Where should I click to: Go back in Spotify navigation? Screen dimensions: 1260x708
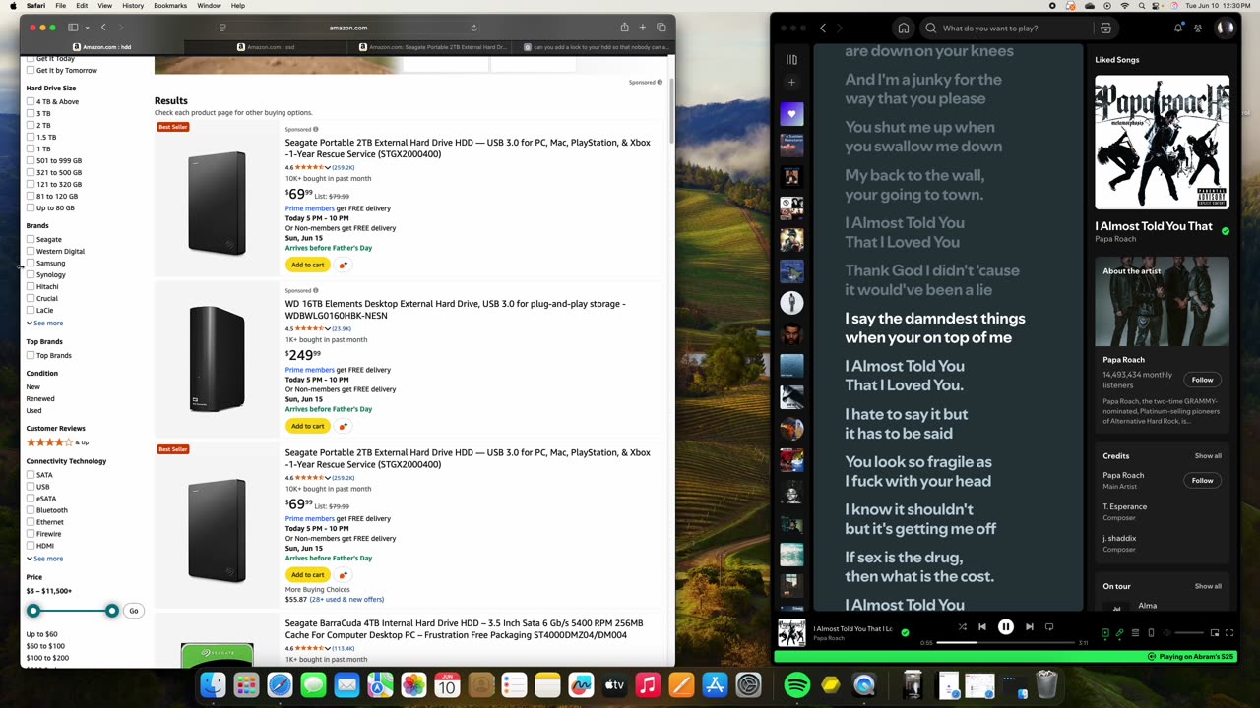tap(823, 28)
